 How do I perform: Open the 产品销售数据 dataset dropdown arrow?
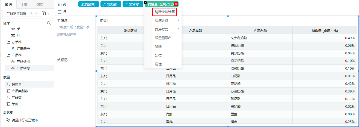36,13
